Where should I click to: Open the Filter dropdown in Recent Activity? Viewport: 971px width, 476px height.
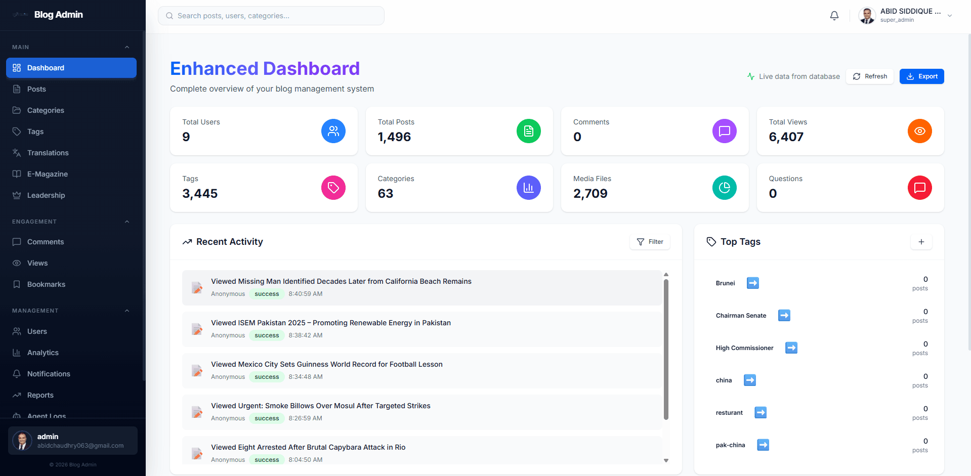[650, 242]
